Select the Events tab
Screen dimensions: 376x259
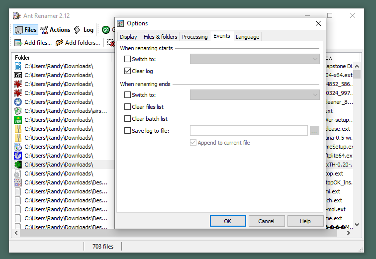(222, 36)
